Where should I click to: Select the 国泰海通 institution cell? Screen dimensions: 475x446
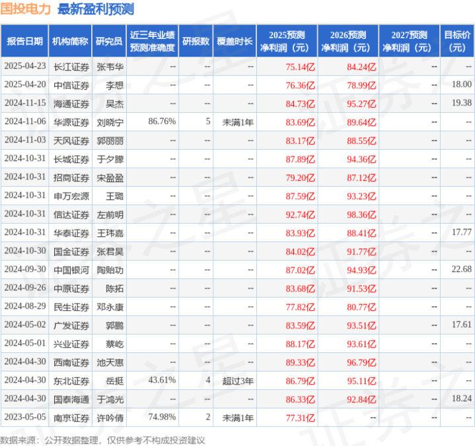(71, 399)
